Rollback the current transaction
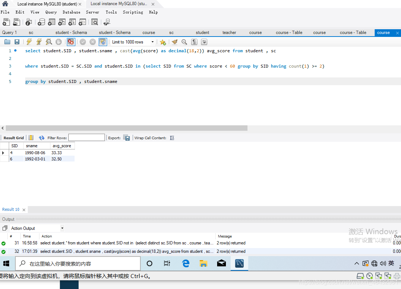This screenshot has height=289, width=401. tap(92, 42)
